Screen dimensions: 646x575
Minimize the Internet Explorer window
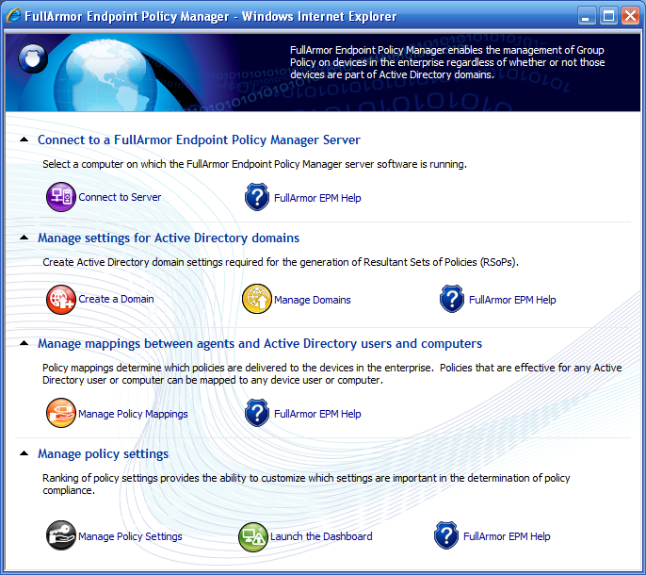point(587,17)
